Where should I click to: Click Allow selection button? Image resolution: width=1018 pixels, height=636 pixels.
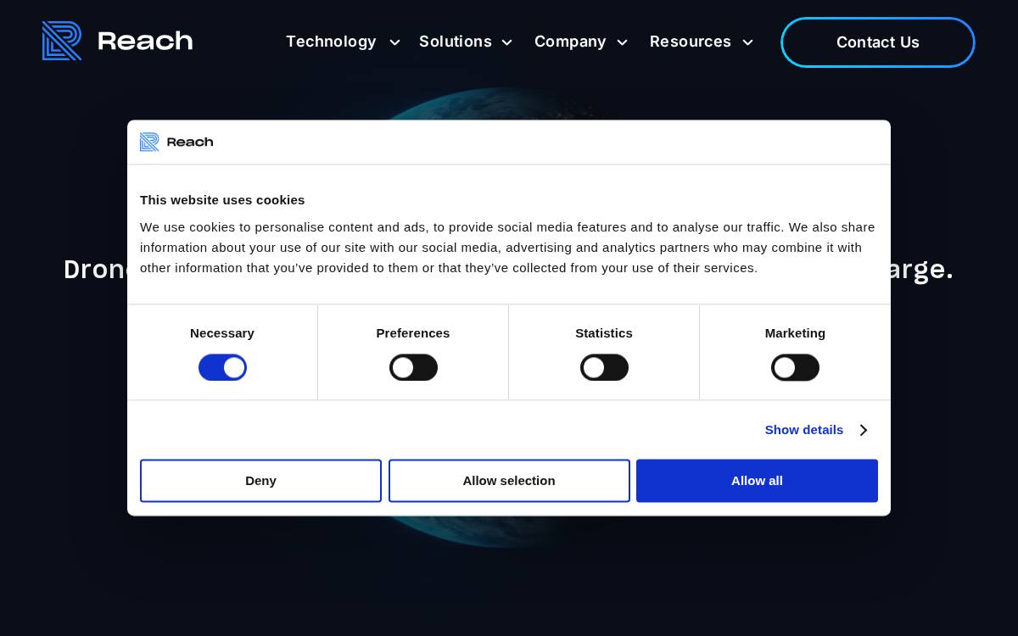tap(509, 481)
